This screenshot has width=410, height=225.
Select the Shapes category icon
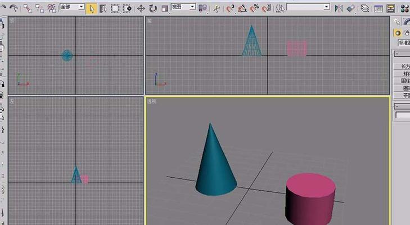tap(406, 33)
